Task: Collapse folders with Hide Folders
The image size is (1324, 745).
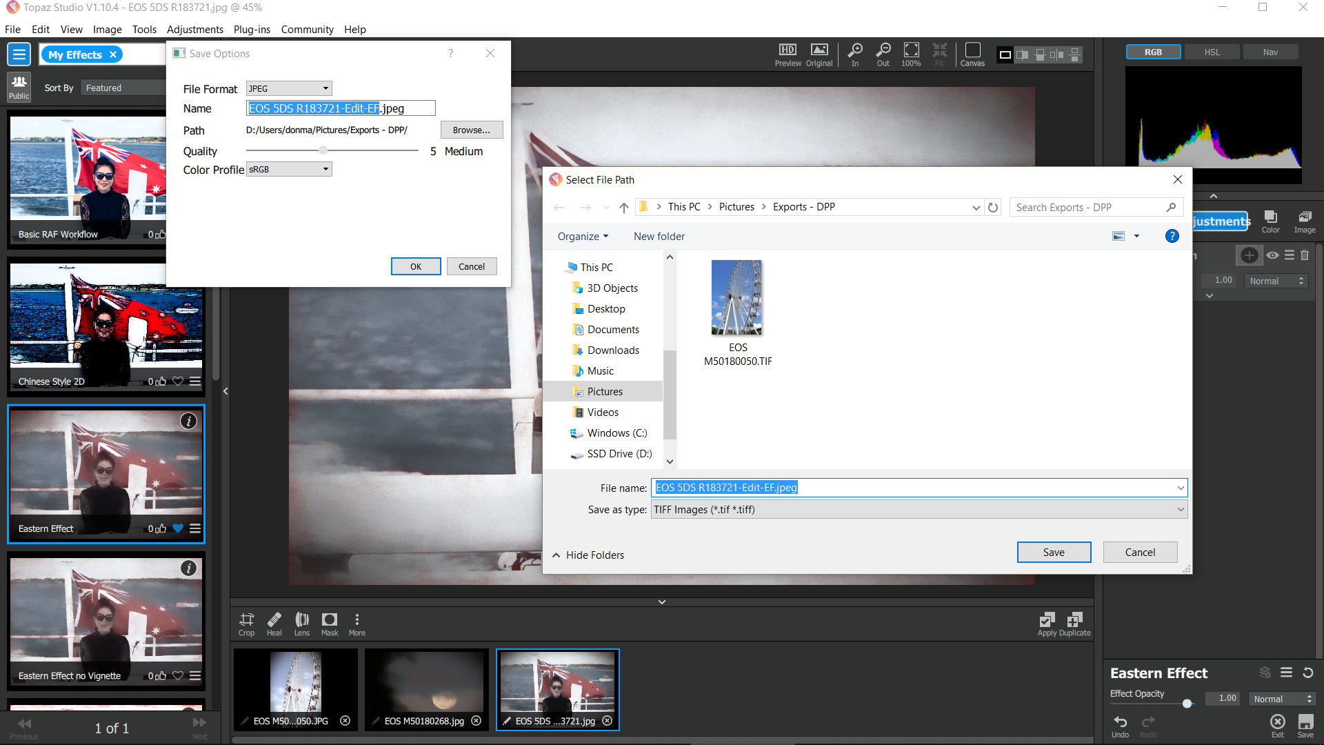Action: (x=588, y=555)
